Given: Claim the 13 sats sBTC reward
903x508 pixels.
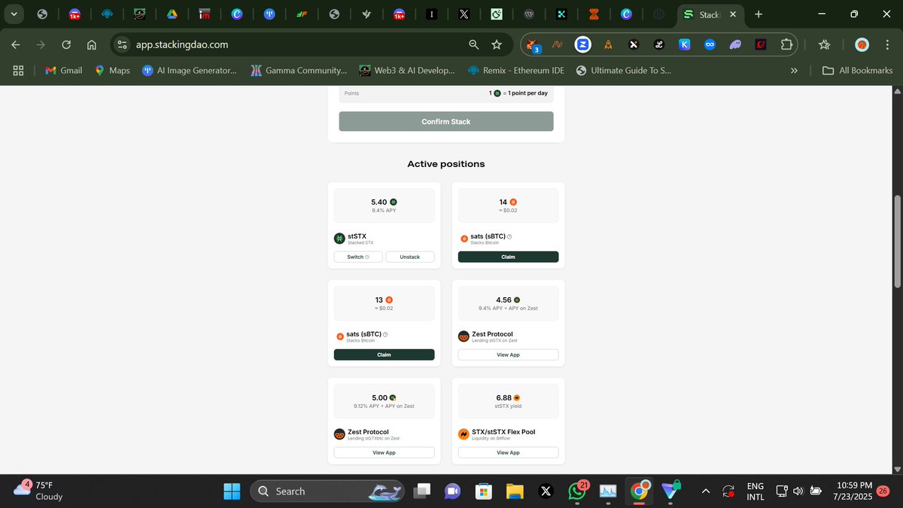Looking at the screenshot, I should pos(385,354).
